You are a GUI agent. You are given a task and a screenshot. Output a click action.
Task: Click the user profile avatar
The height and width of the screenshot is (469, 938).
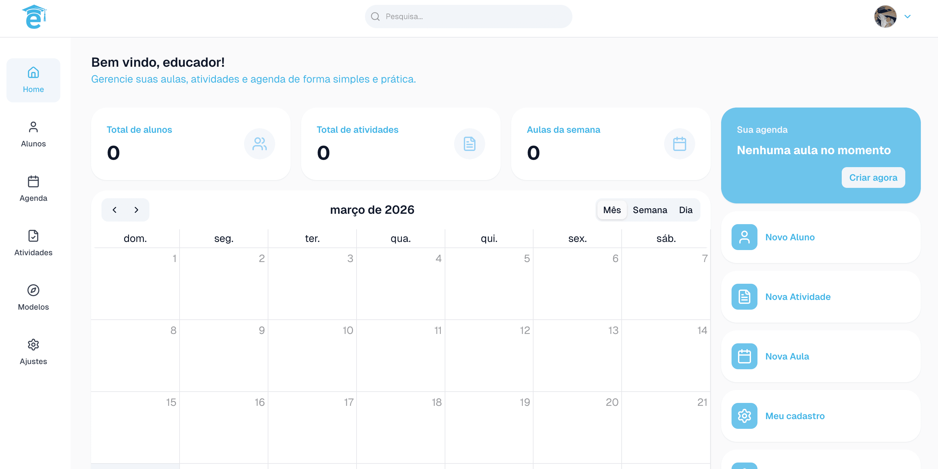(885, 17)
